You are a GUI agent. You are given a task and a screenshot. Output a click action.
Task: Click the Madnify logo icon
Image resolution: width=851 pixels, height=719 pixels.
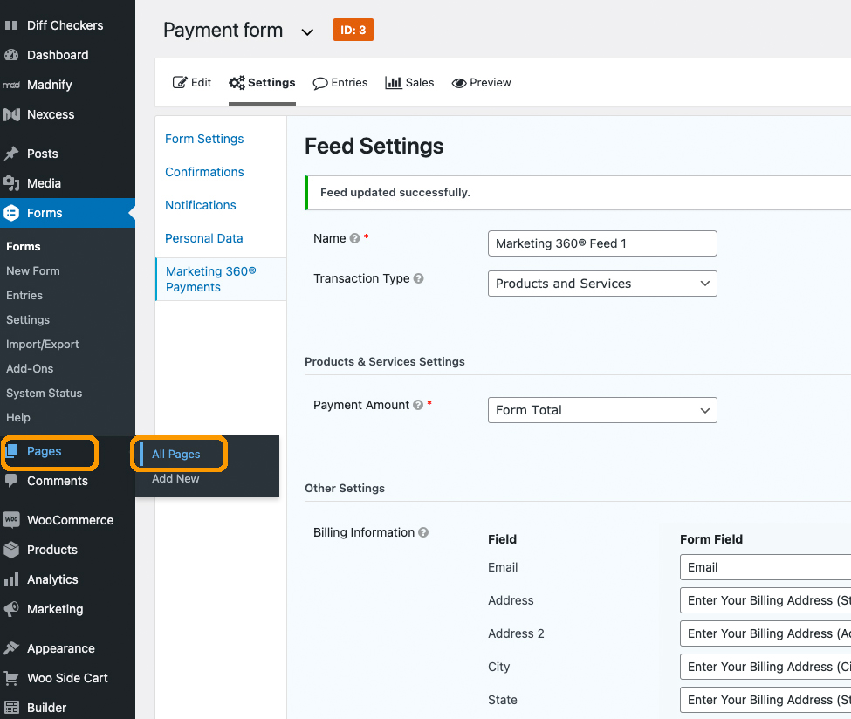(11, 85)
